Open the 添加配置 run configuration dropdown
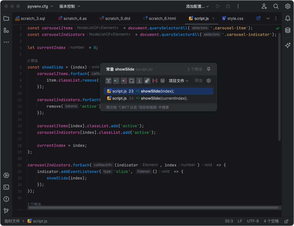The height and width of the screenshot is (226, 294). click(x=197, y=6)
